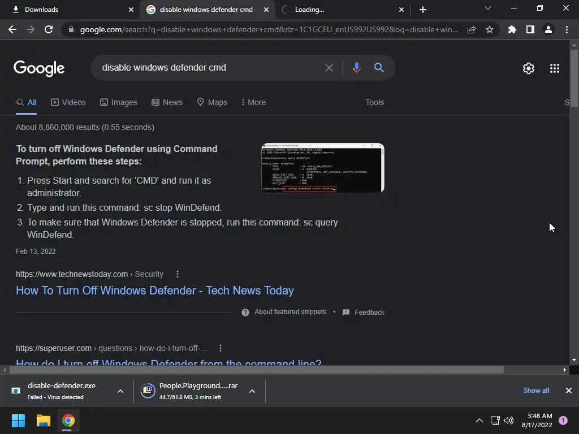Open Windows Start menu
The height and width of the screenshot is (434, 579).
tap(18, 420)
